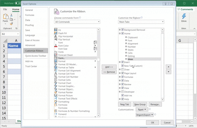The image size is (197, 128).
Task: Click the New Group button
Action: [140, 104]
